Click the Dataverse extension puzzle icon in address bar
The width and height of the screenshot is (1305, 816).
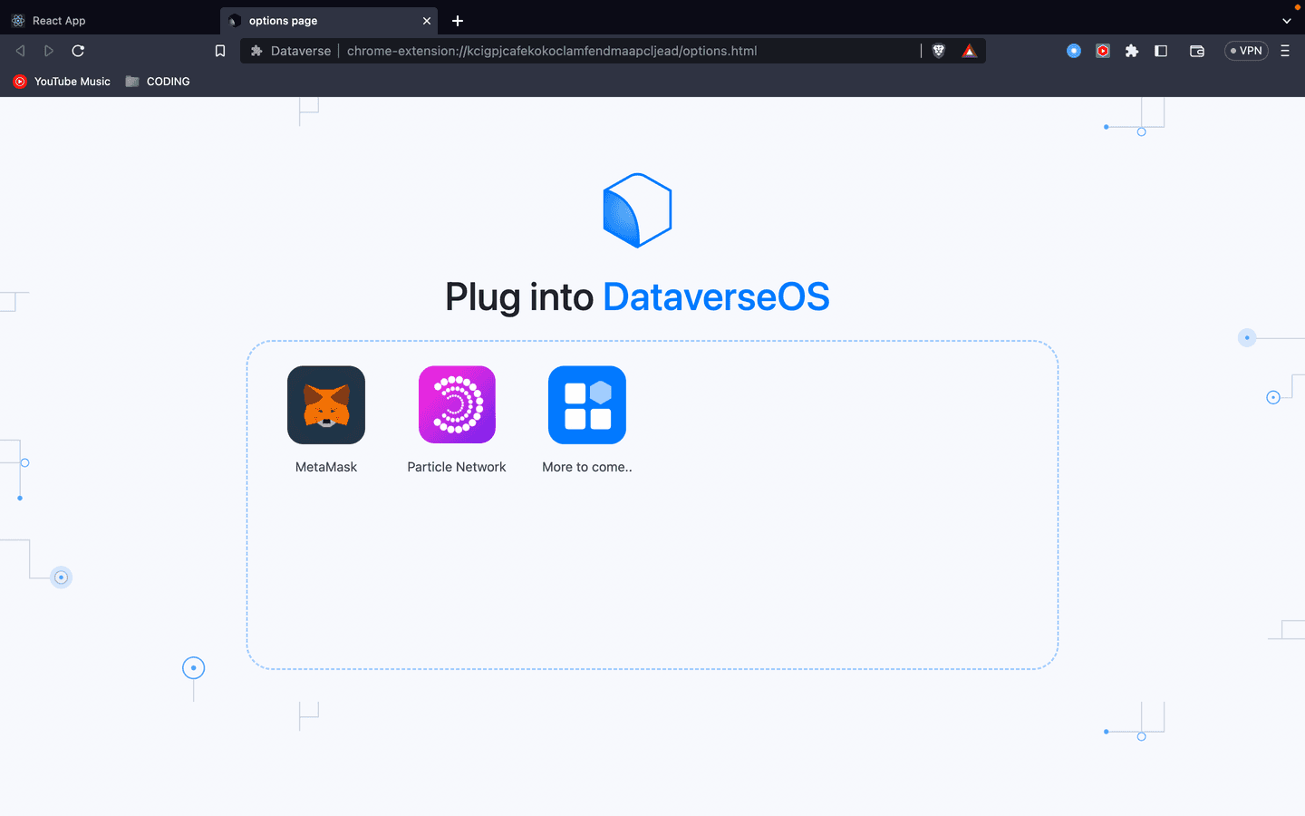(x=256, y=51)
